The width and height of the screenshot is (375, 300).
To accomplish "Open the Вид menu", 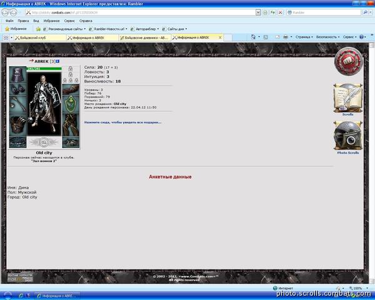I will click(36, 21).
